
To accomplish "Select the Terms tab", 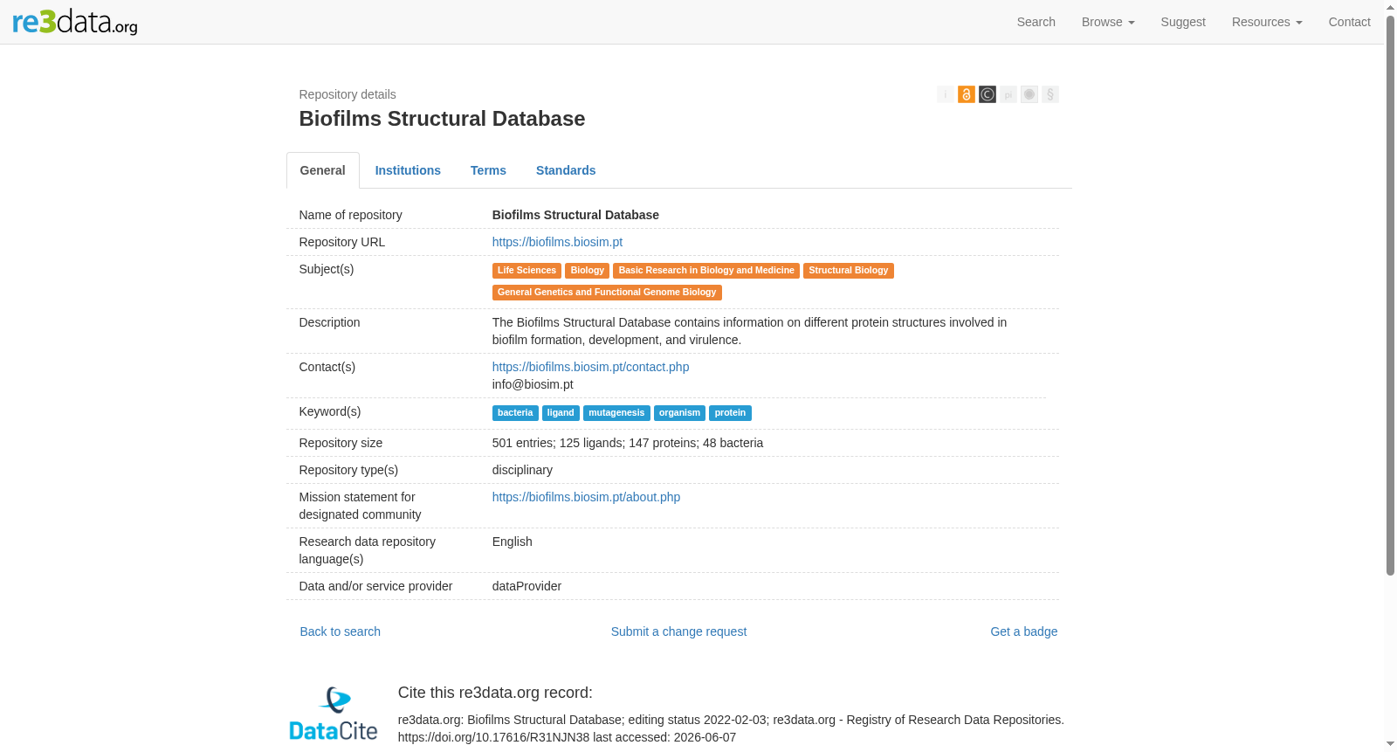I will (x=488, y=170).
